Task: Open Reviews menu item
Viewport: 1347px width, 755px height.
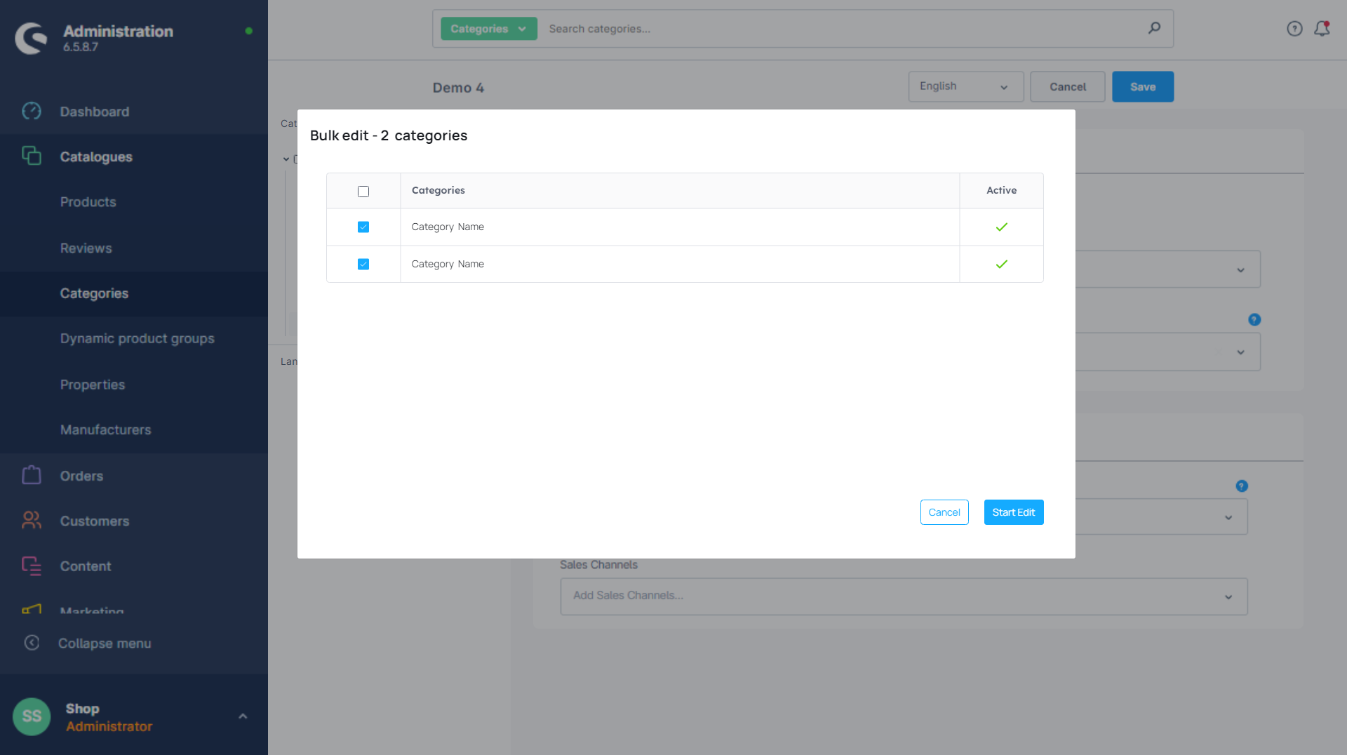Action: click(x=86, y=248)
